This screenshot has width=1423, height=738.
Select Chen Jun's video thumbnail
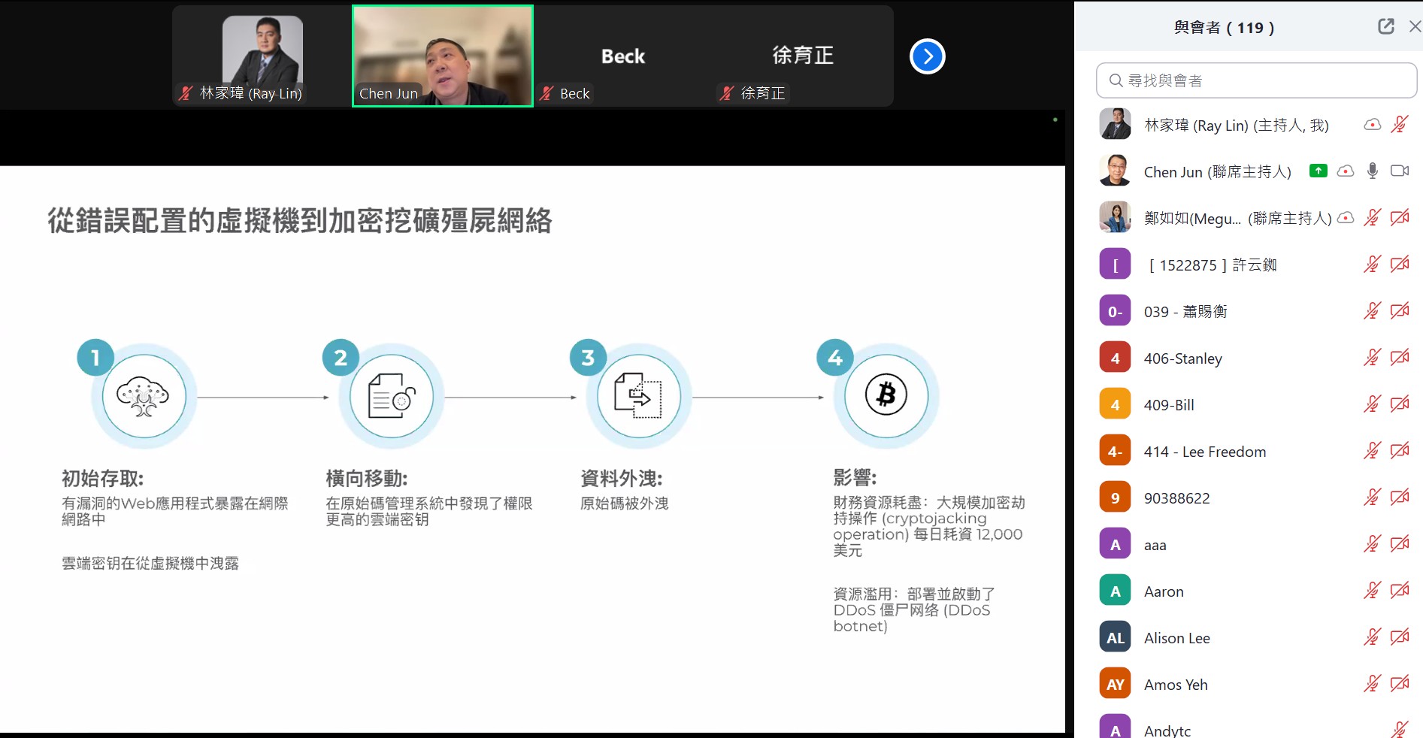point(443,56)
